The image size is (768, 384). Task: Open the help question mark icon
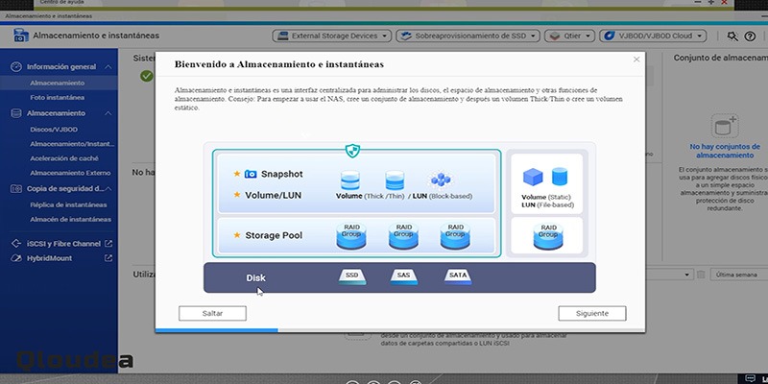(x=750, y=36)
